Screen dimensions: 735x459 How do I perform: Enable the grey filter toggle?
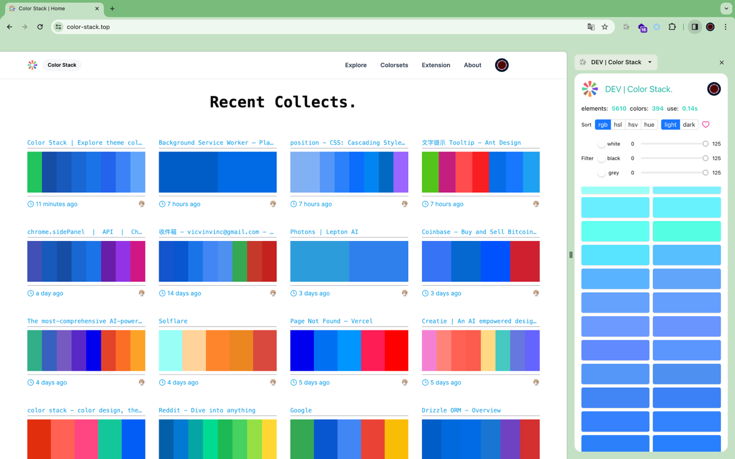[602, 172]
